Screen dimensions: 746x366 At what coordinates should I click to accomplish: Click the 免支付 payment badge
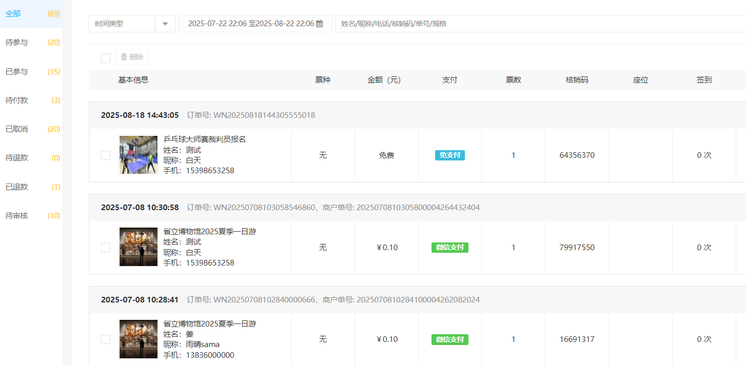[x=450, y=155]
